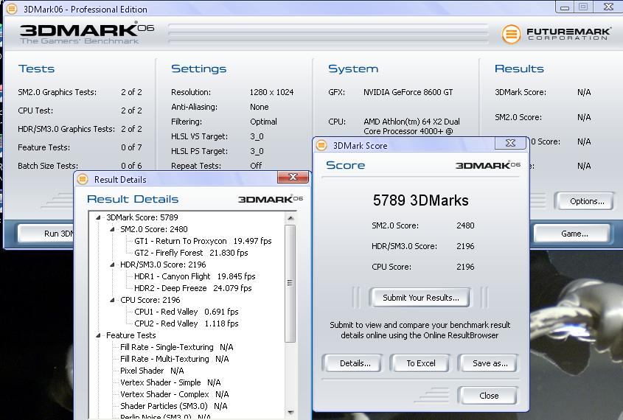The image size is (623, 420).
Task: Collapse the CPU Score: 2196 node
Action: tap(113, 300)
